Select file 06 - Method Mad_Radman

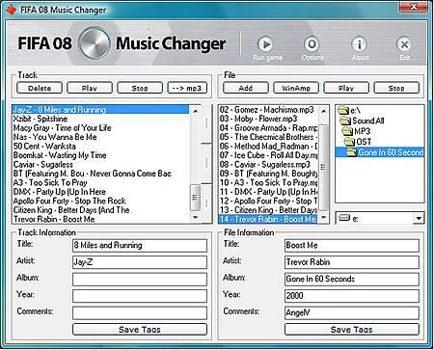[x=268, y=147]
